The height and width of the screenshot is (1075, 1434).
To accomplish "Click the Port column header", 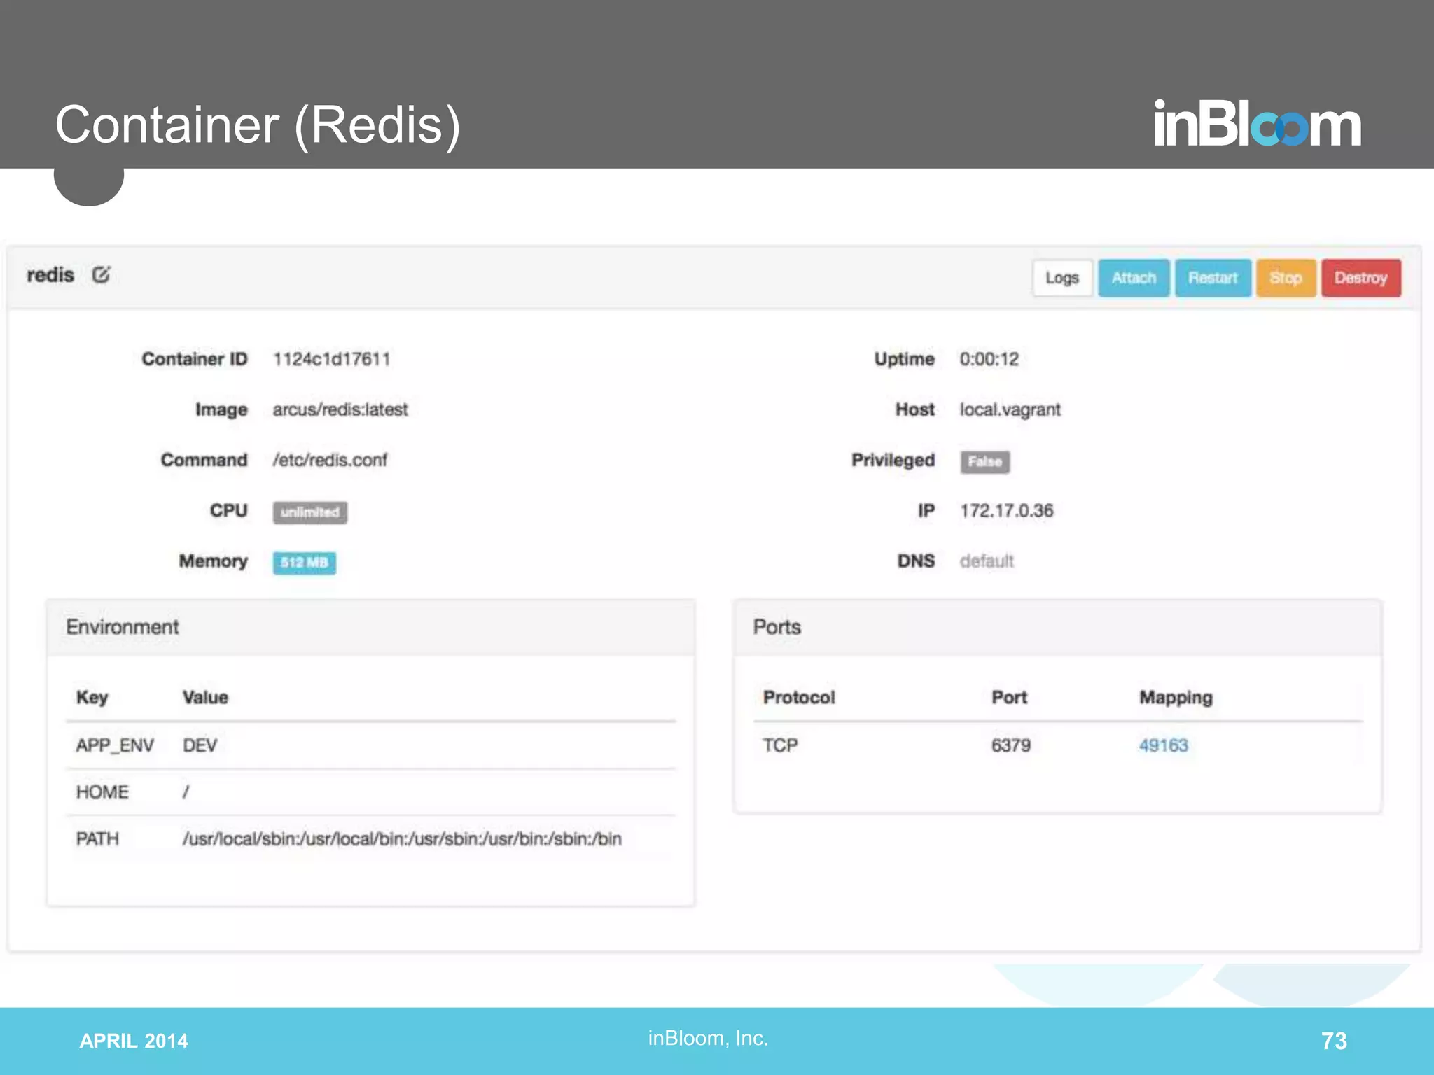I will point(1009,697).
